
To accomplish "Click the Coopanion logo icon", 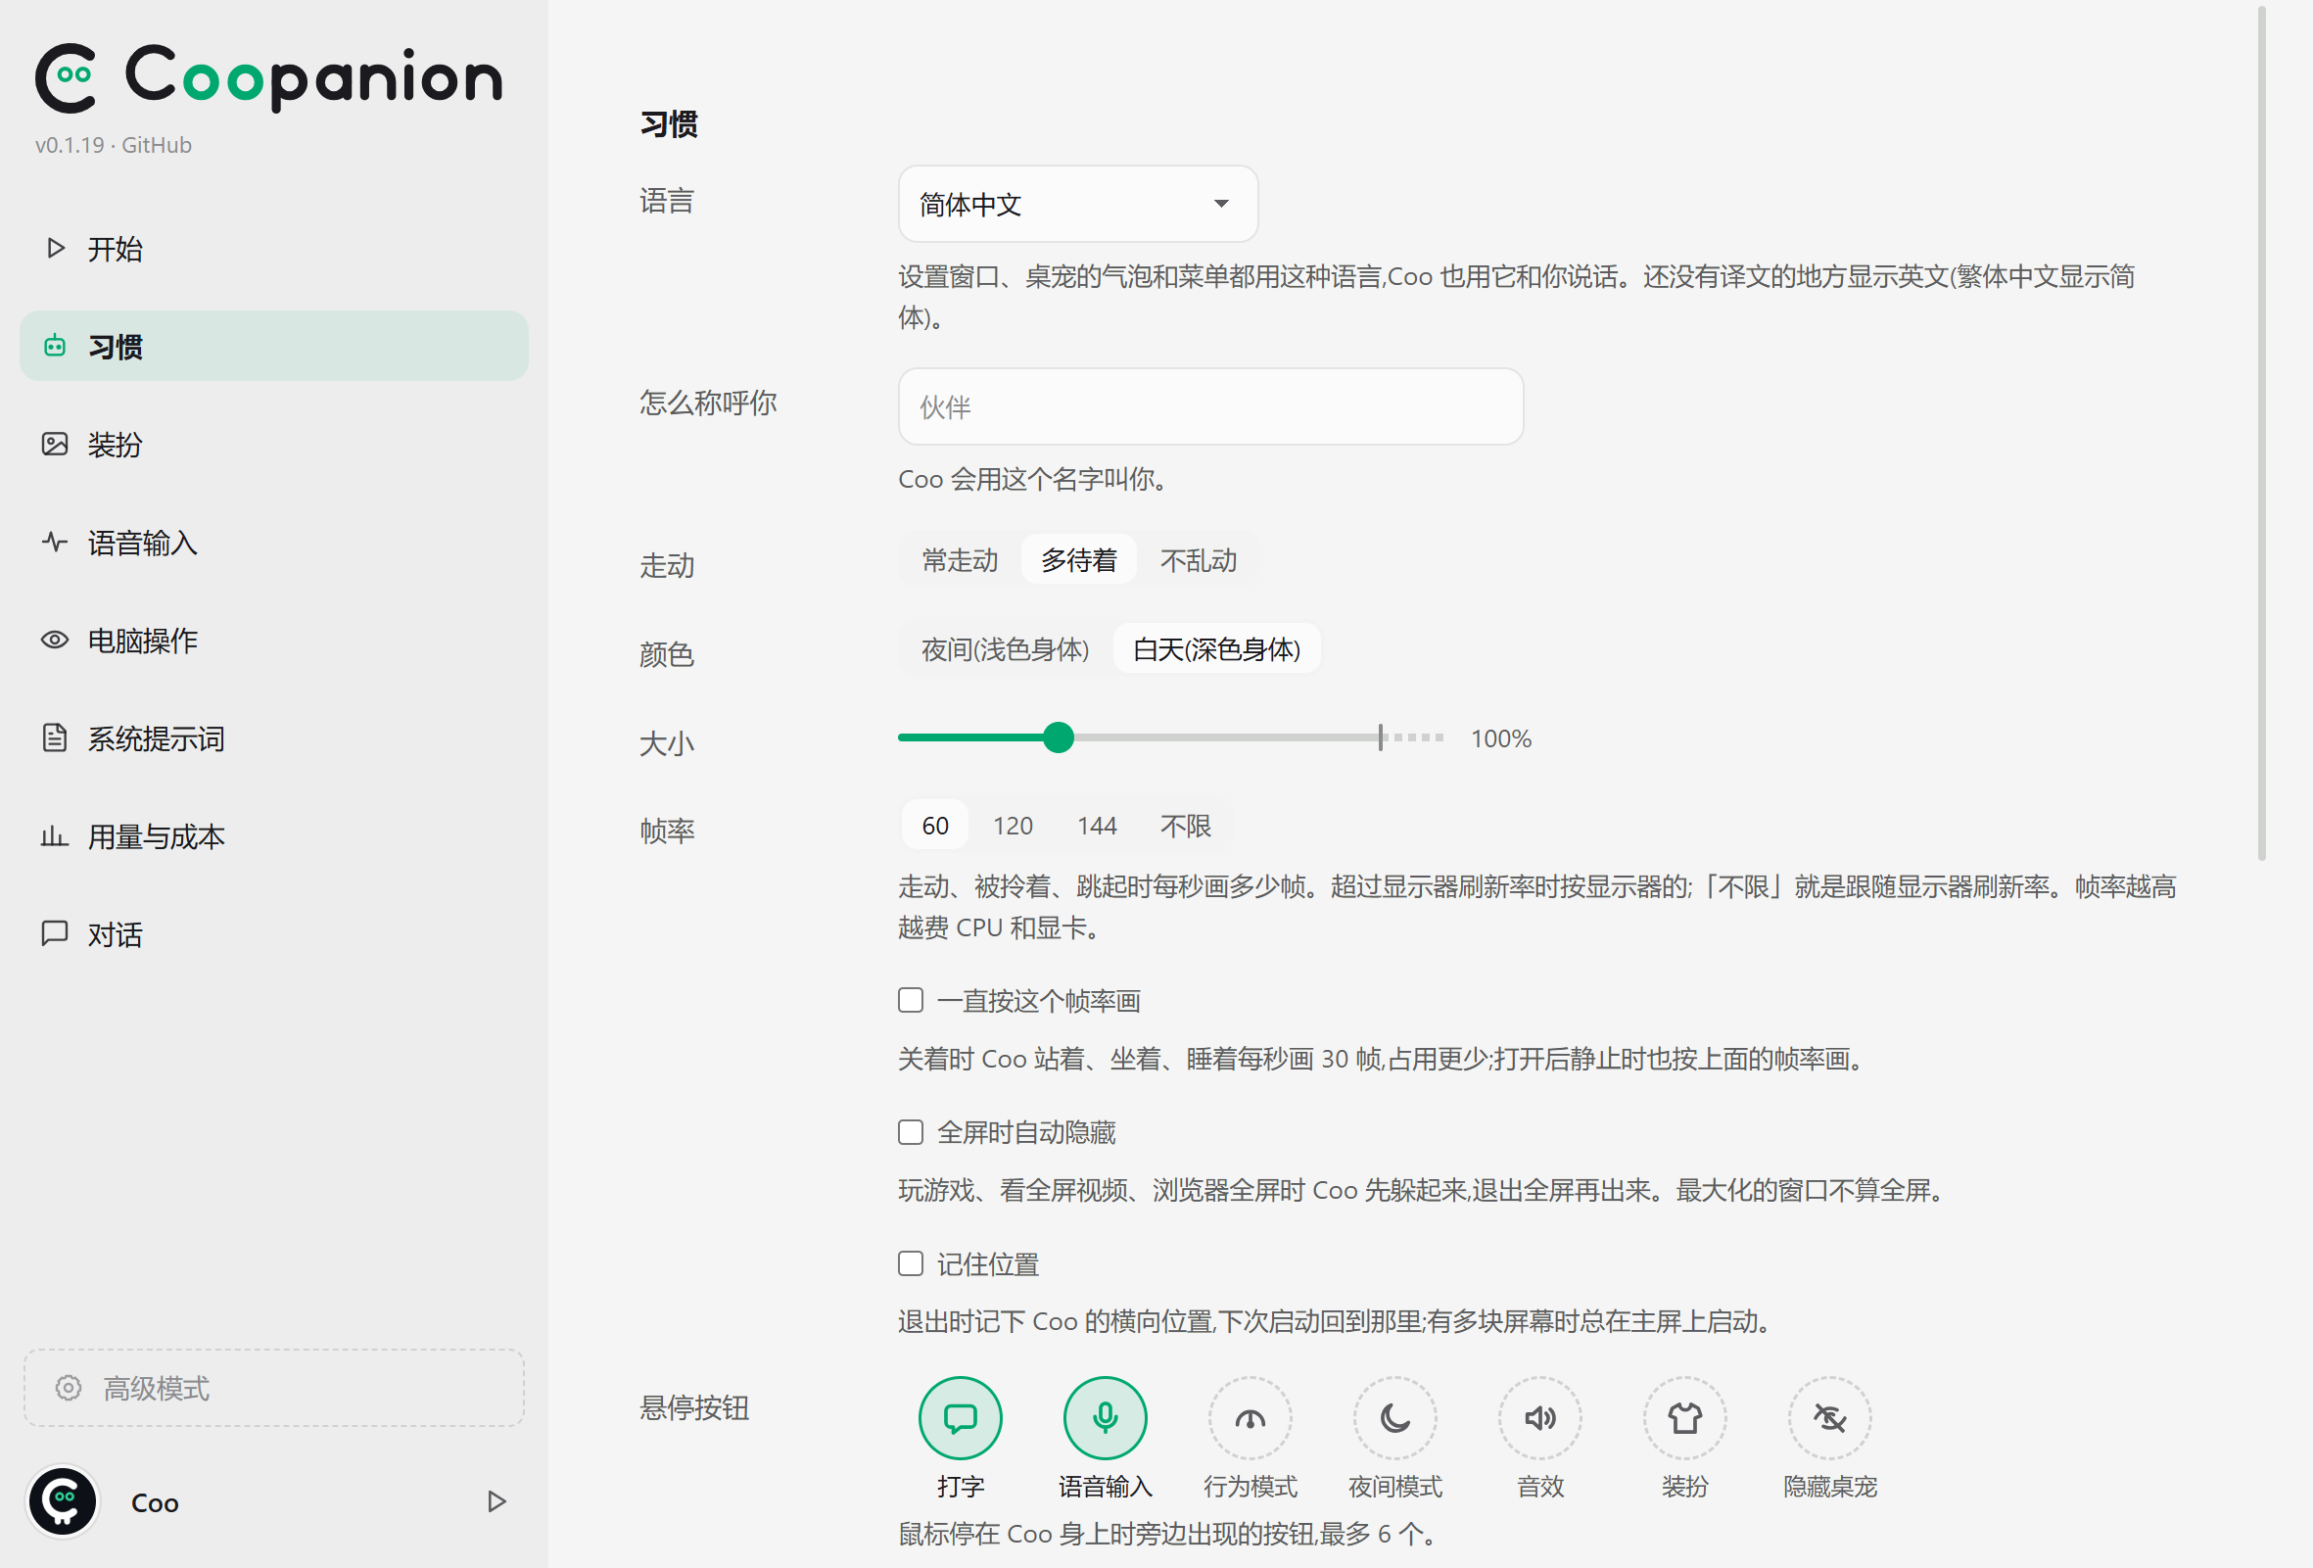I will tap(66, 77).
